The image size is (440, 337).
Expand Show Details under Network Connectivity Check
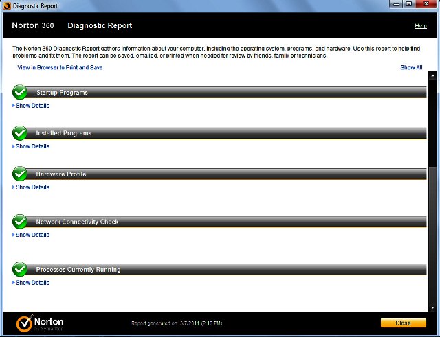click(31, 235)
